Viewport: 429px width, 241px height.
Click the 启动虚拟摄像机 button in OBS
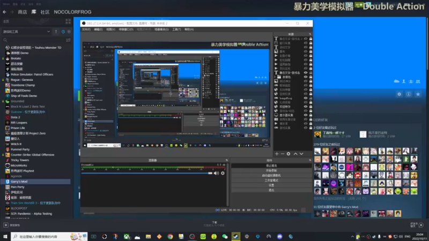click(271, 176)
